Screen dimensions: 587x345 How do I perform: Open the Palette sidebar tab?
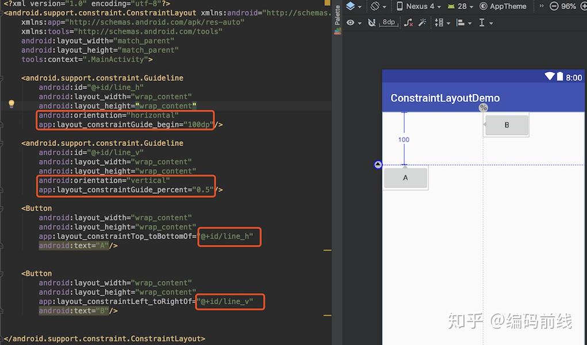337,16
